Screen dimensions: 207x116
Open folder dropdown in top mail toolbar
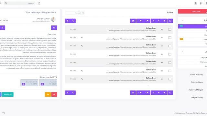coord(140,21)
